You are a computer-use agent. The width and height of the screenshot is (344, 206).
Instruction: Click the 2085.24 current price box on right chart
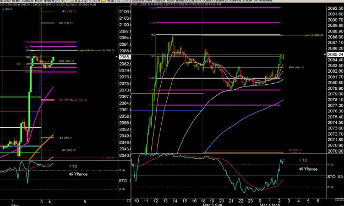point(335,55)
